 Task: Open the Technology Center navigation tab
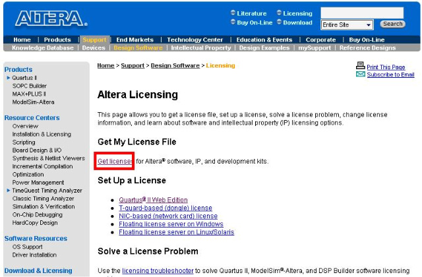pyautogui.click(x=195, y=40)
